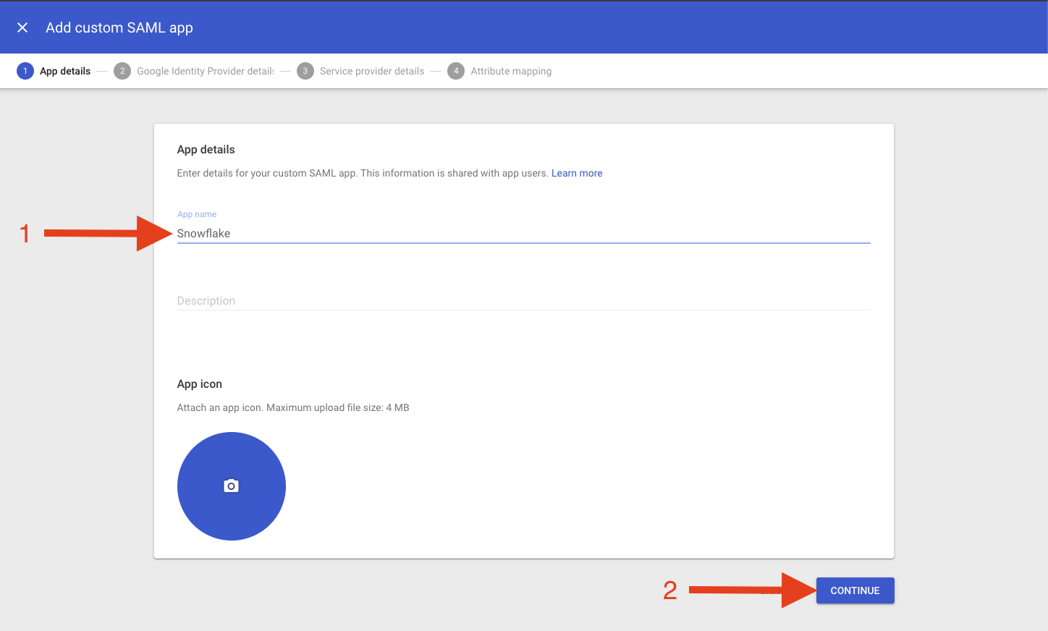
Task: Click the 'Enter details for your custom SAML app' text
Action: point(362,173)
